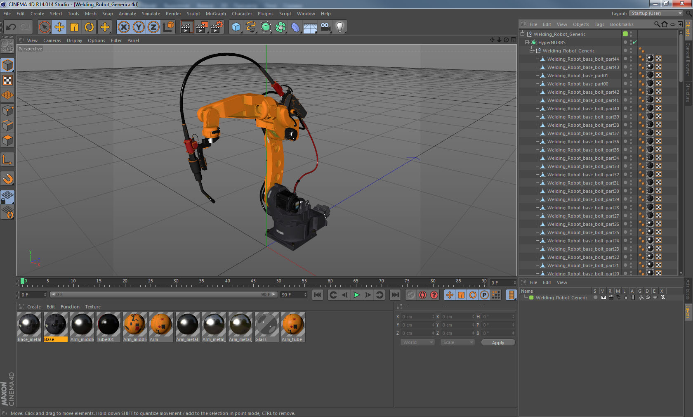Adjust X position field stepper
The height and width of the screenshot is (417, 693).
(x=433, y=317)
